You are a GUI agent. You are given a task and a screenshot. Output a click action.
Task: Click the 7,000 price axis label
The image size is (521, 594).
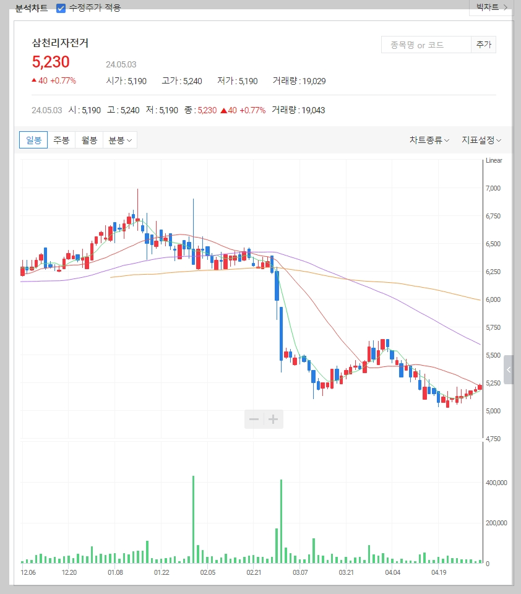click(x=493, y=188)
